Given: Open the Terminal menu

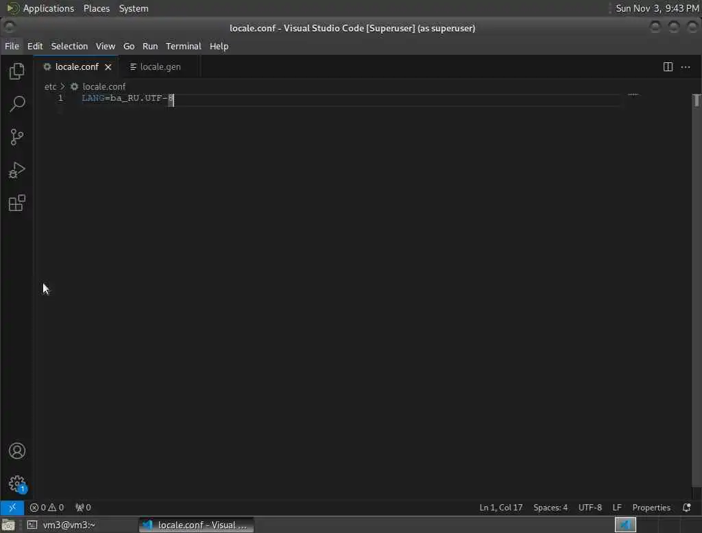Looking at the screenshot, I should 184,46.
